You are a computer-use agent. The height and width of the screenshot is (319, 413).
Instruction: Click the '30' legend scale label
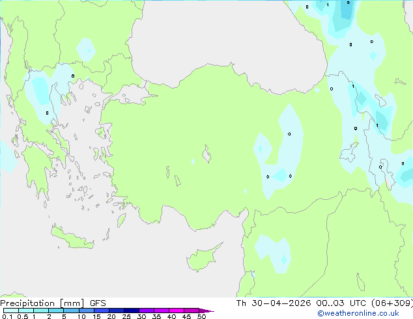pyautogui.click(x=141, y=316)
